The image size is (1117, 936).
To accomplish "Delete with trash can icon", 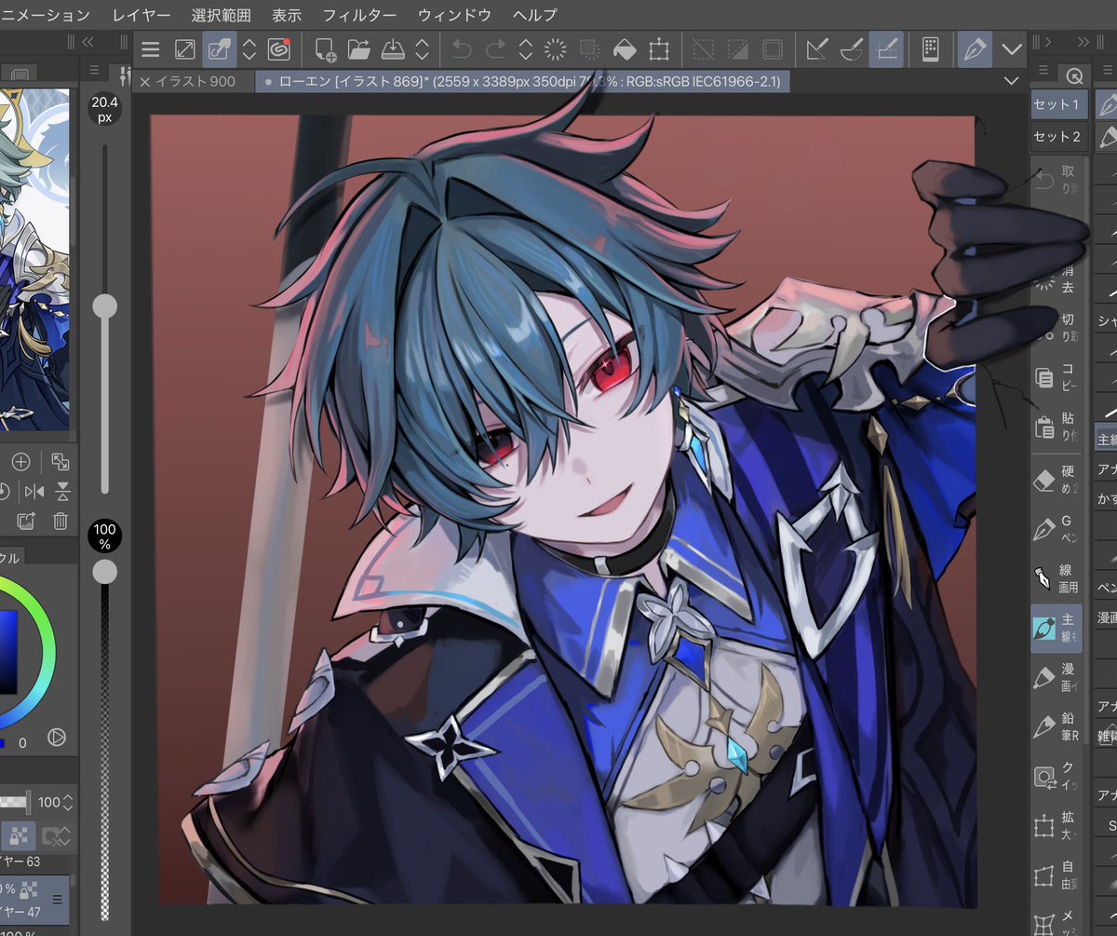I will point(61,522).
